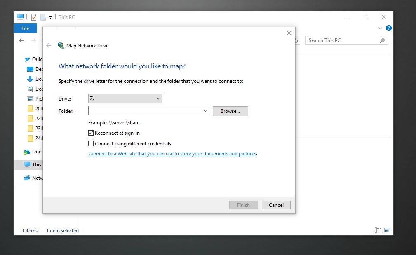Expand the ribbon using the chevron

click(380, 28)
